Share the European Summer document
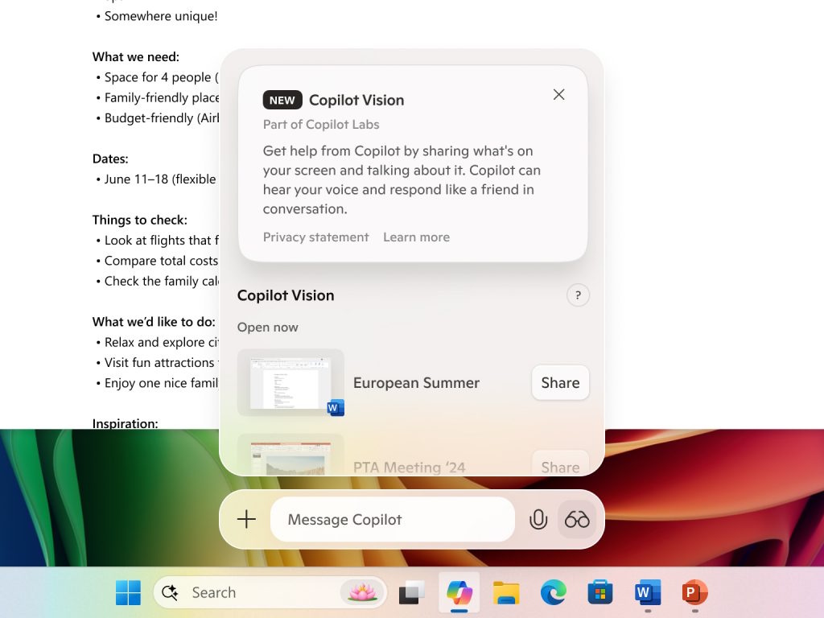 [x=560, y=382]
